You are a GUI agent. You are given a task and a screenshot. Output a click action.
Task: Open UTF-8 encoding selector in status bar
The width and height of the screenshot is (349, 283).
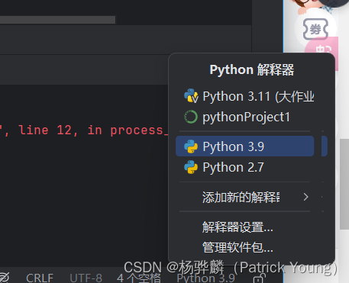click(x=86, y=278)
